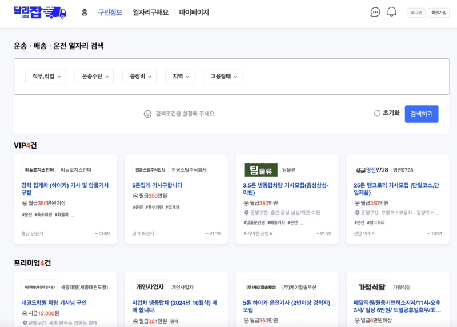457x327 pixels.
Task: Click the 로그인 button
Action: coord(416,13)
